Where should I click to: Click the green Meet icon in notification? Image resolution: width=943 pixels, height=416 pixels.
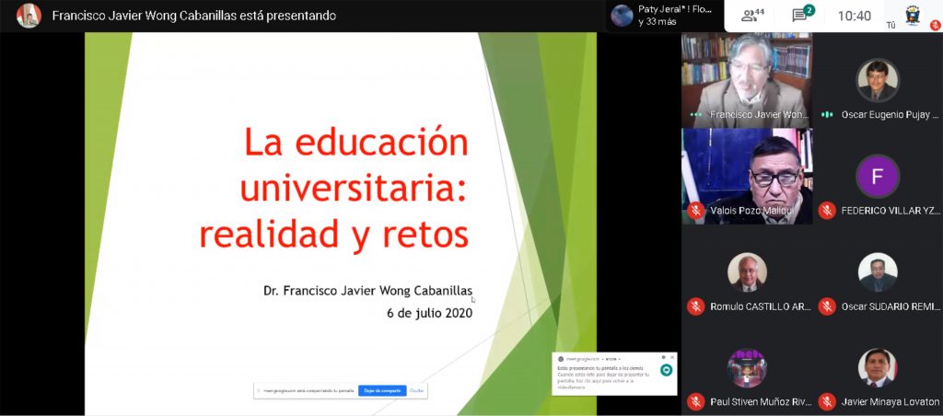(667, 370)
